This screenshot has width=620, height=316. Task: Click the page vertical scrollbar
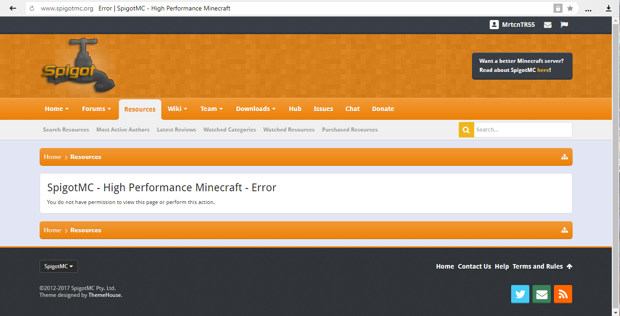click(x=616, y=166)
